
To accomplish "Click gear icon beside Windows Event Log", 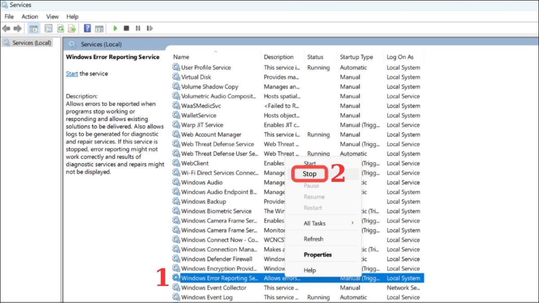I will tap(176, 297).
